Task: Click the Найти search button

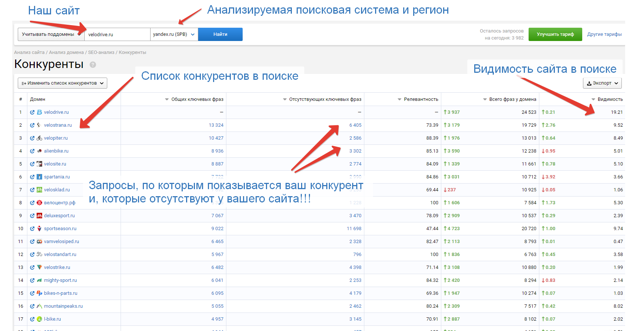Action: (220, 34)
